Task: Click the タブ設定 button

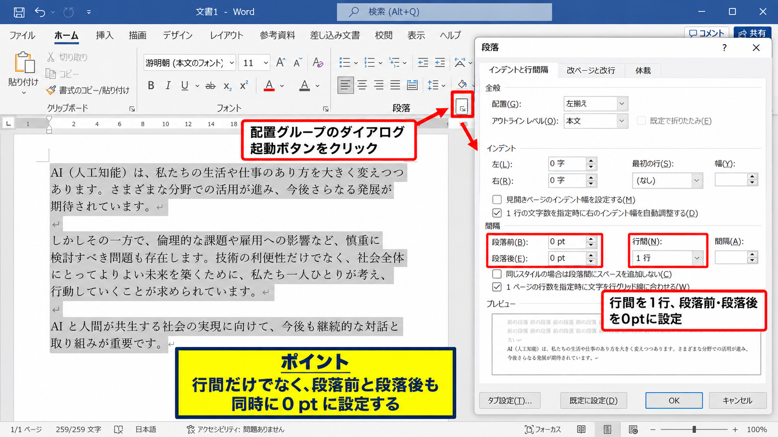Action: tap(510, 400)
